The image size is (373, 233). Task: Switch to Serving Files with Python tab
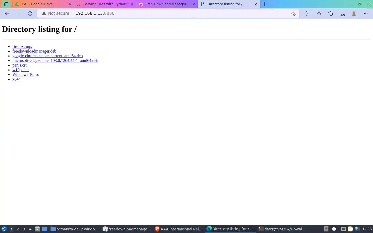click(x=105, y=4)
